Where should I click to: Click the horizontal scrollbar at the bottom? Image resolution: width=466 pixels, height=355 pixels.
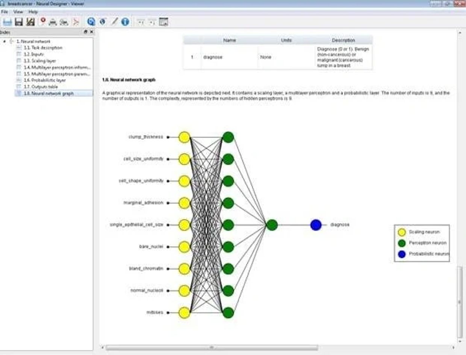tap(212, 347)
